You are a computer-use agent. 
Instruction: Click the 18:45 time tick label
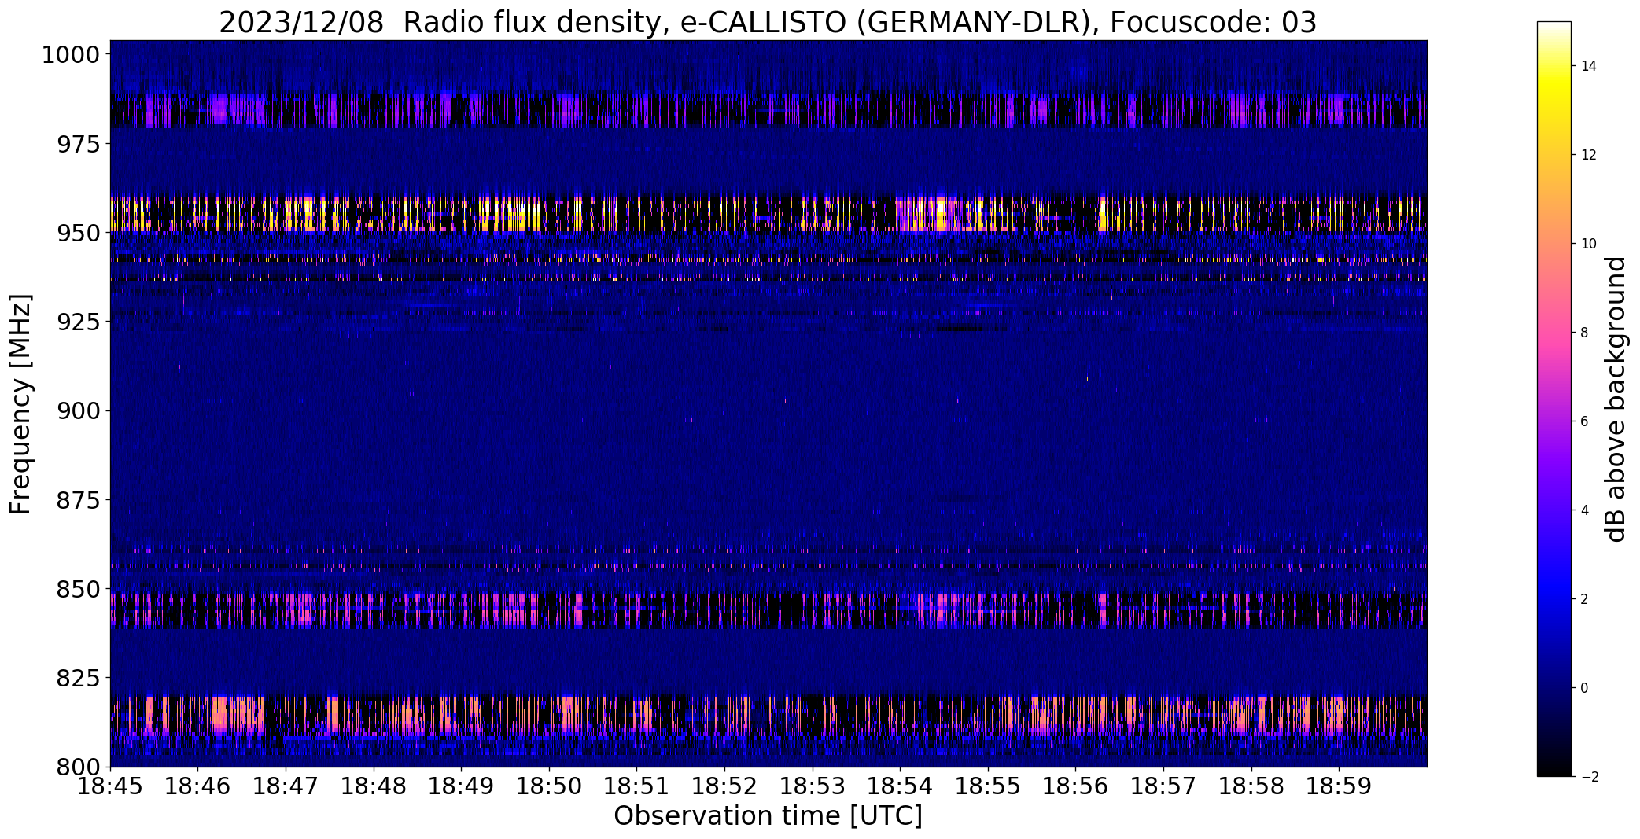110,786
